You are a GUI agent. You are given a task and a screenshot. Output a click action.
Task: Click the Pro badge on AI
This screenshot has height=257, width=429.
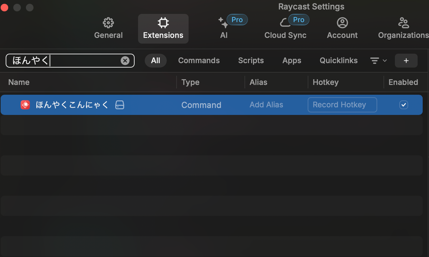pyautogui.click(x=237, y=20)
